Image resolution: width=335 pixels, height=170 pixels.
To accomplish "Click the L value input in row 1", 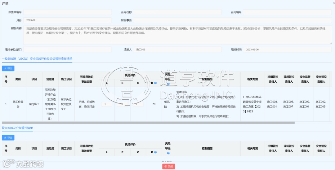I will [x=107, y=104].
